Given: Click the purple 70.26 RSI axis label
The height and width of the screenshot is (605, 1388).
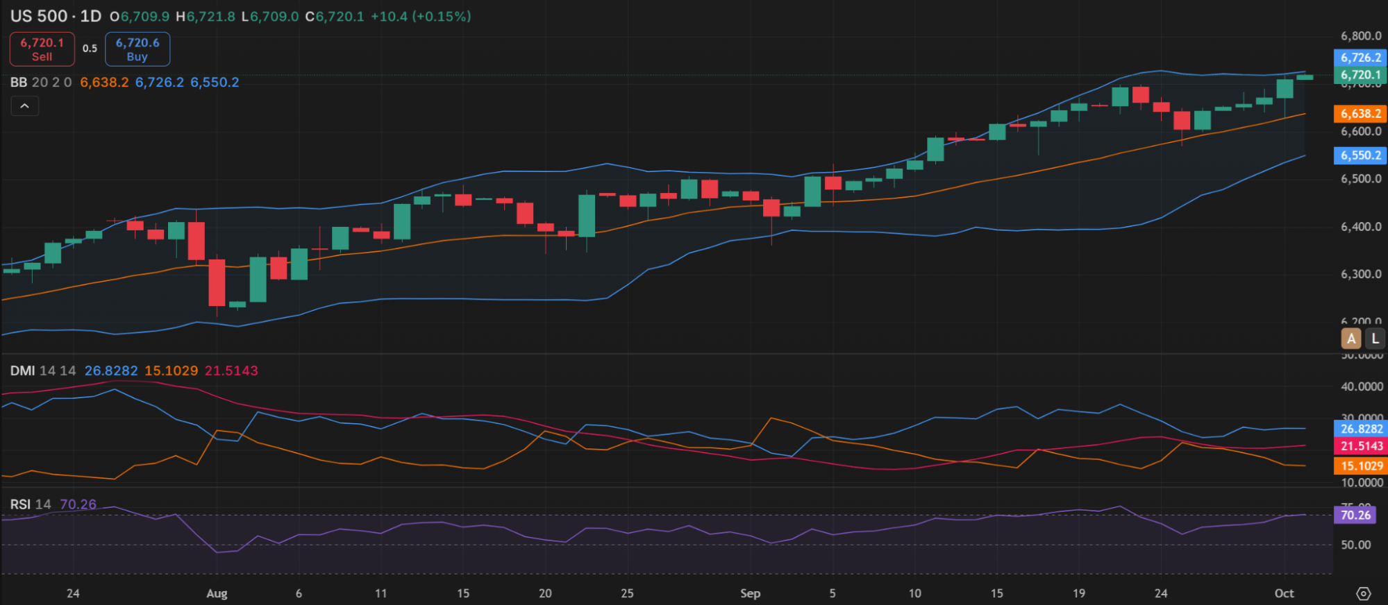Looking at the screenshot, I should point(1355,515).
